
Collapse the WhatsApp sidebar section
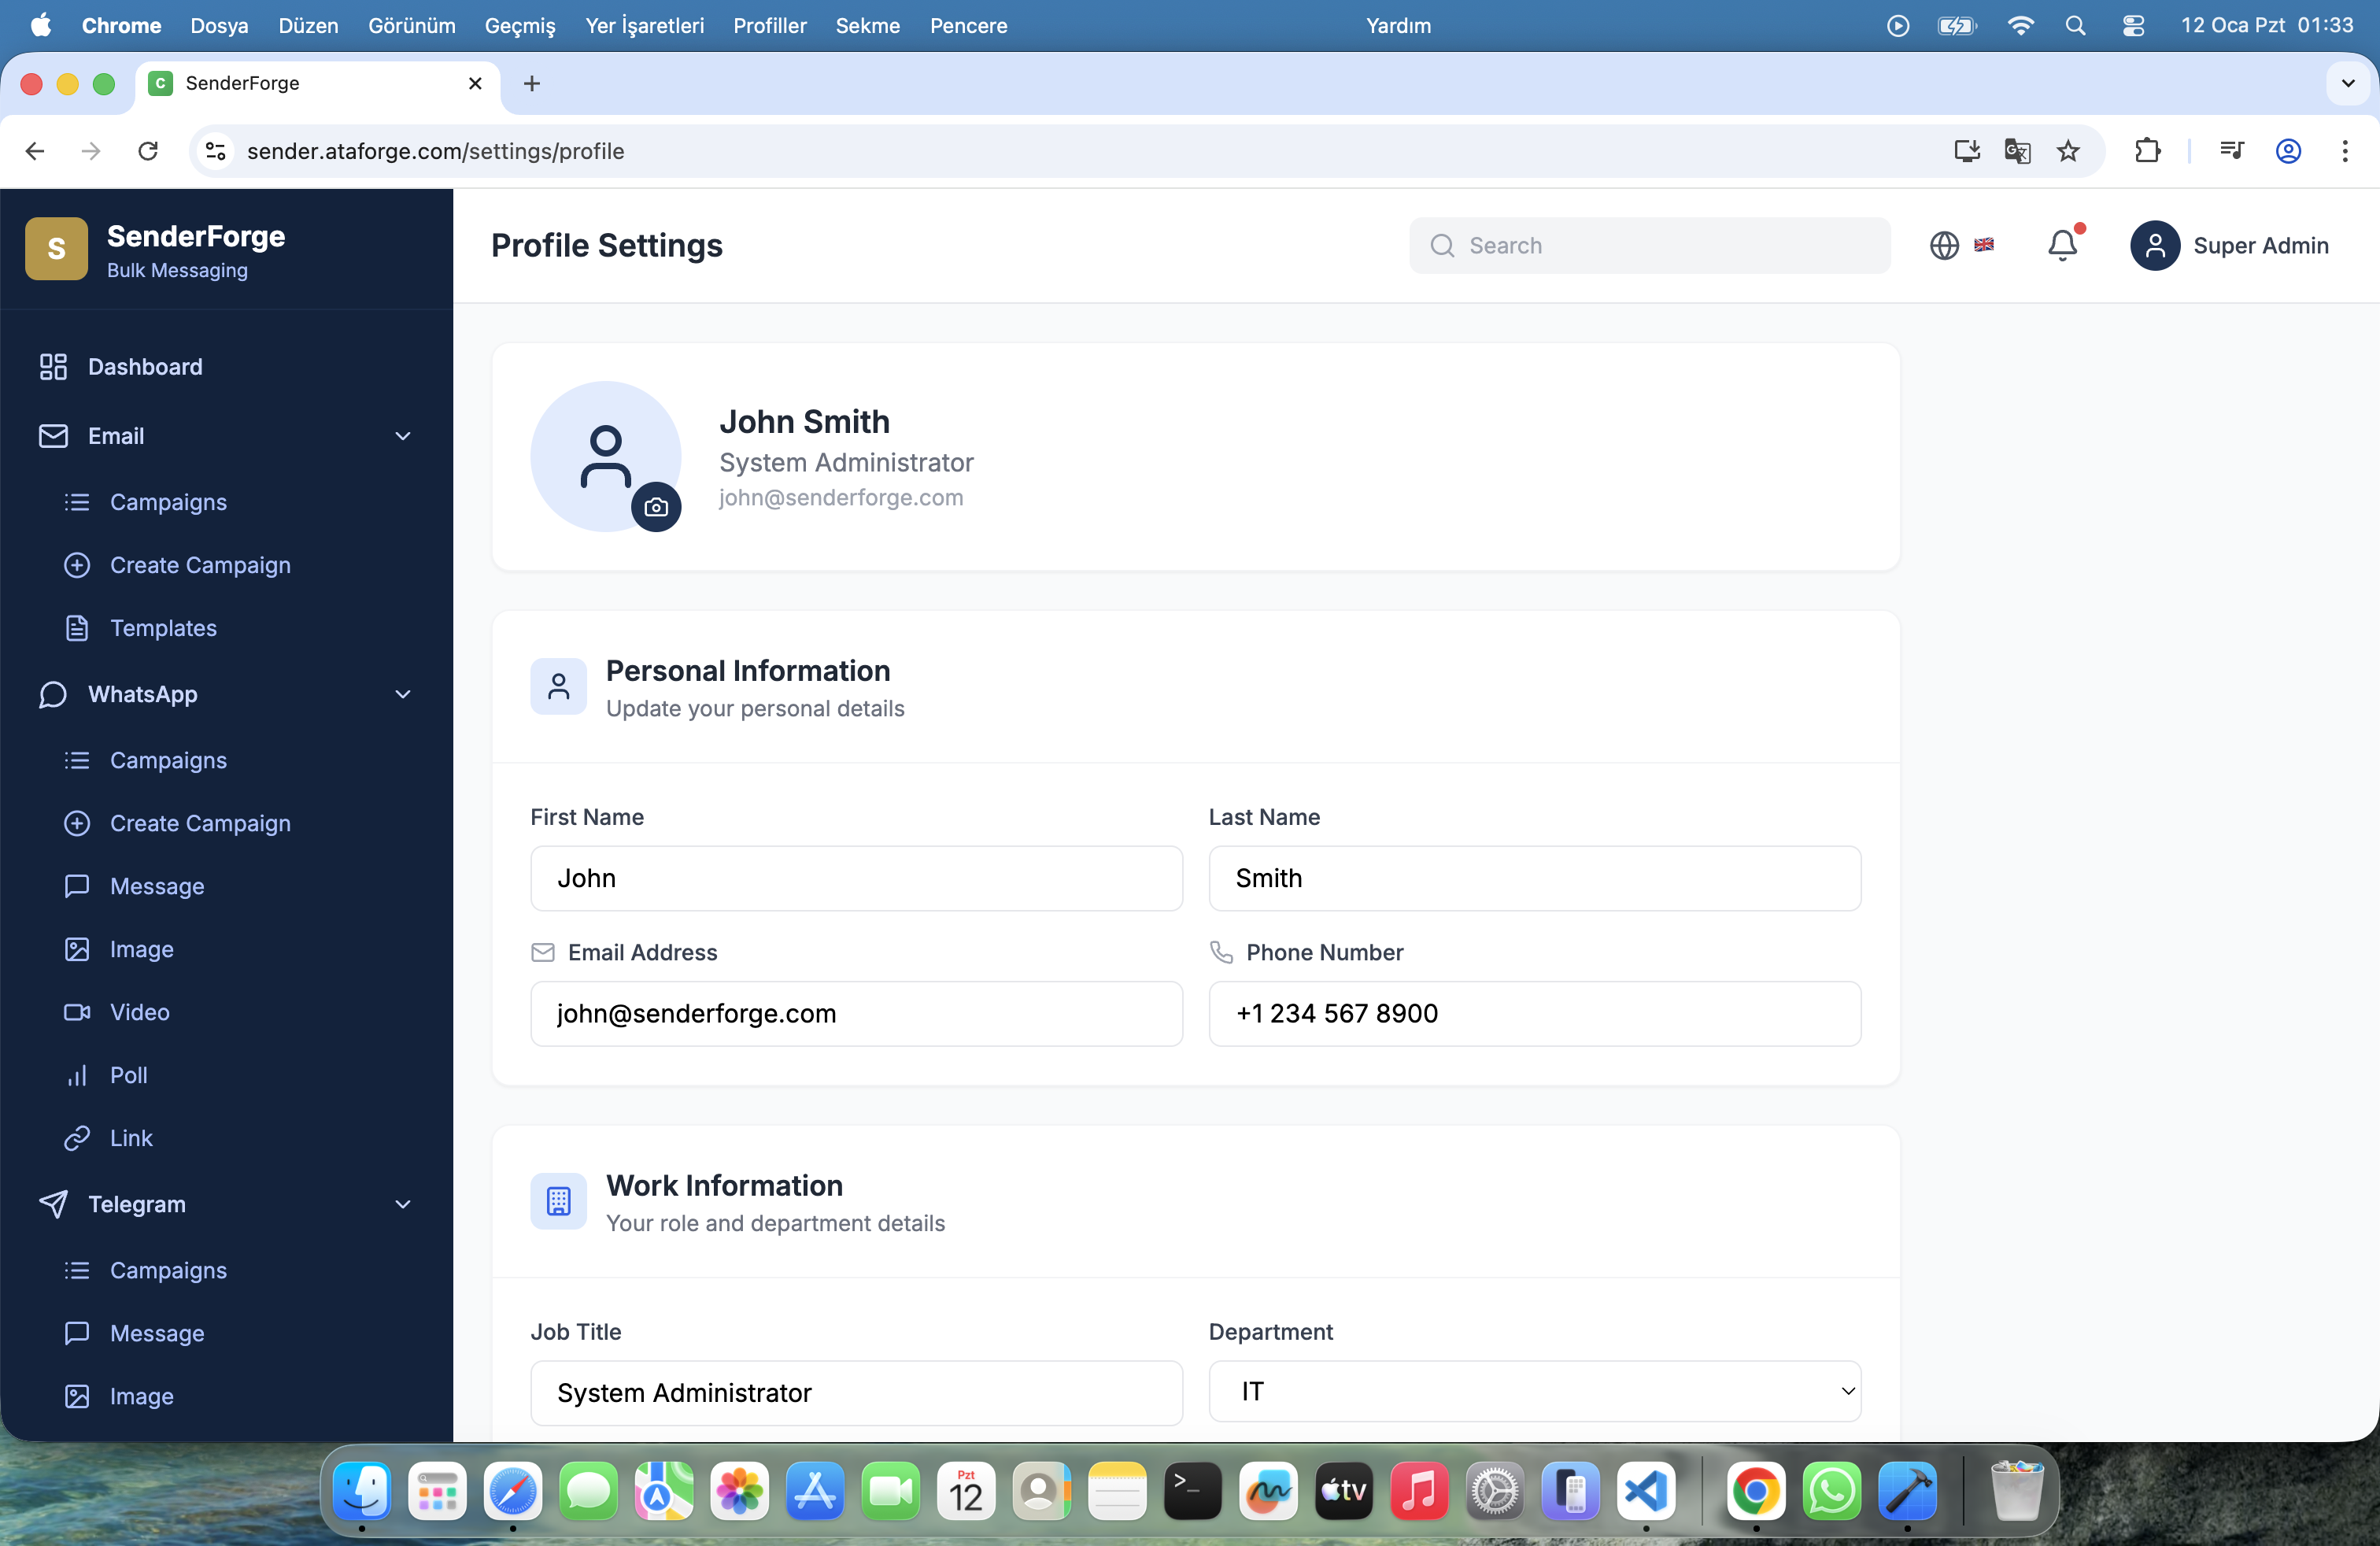pyautogui.click(x=403, y=694)
